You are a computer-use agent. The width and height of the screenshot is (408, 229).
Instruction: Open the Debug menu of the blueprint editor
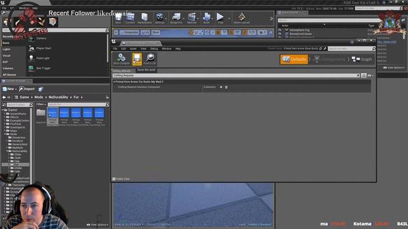click(154, 48)
